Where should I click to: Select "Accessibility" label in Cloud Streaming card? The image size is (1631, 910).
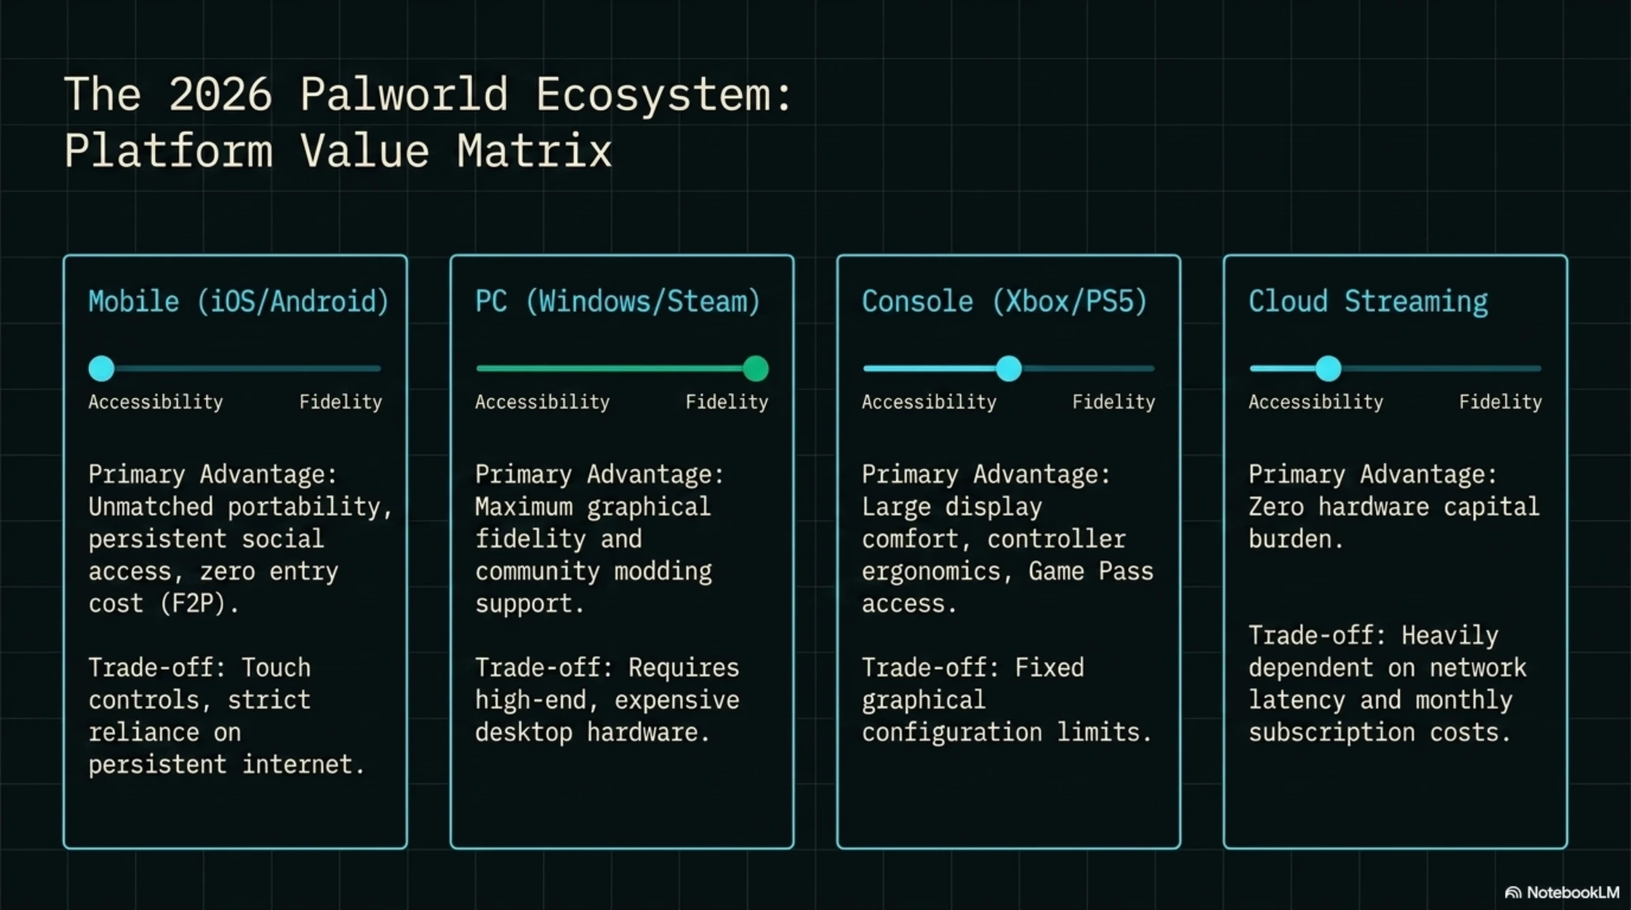[x=1316, y=402]
